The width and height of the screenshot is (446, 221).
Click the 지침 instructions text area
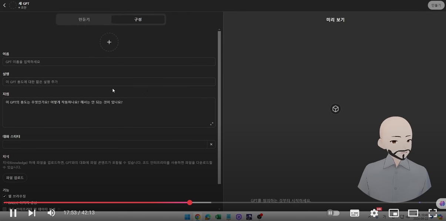109,112
